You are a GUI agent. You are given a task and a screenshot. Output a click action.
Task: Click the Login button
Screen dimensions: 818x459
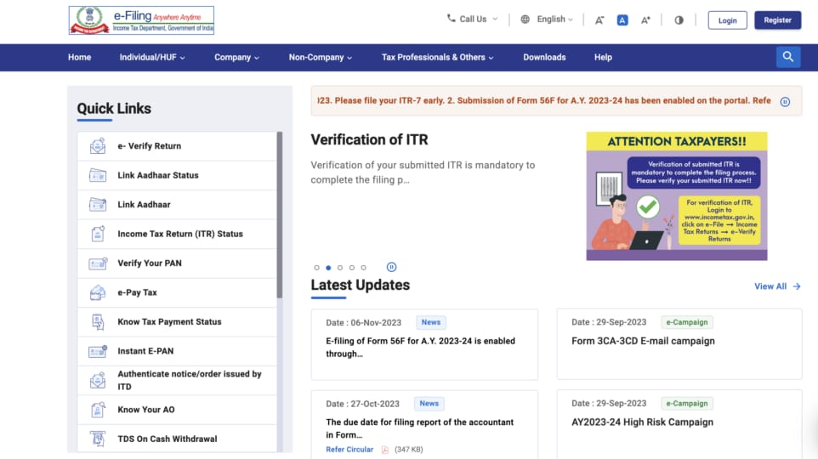click(x=727, y=20)
